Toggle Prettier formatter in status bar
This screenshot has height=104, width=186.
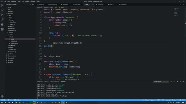click(175, 100)
